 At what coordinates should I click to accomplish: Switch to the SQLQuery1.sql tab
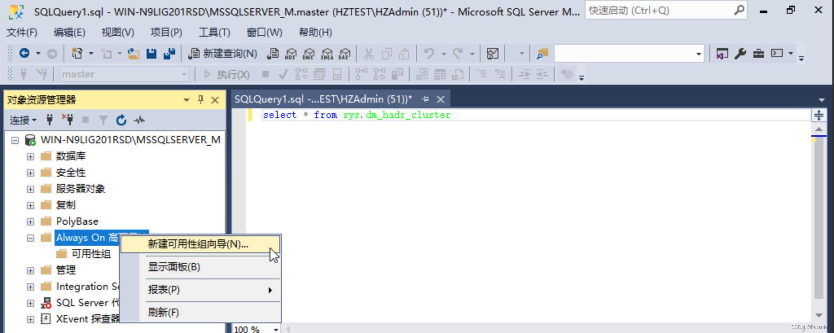pos(323,99)
